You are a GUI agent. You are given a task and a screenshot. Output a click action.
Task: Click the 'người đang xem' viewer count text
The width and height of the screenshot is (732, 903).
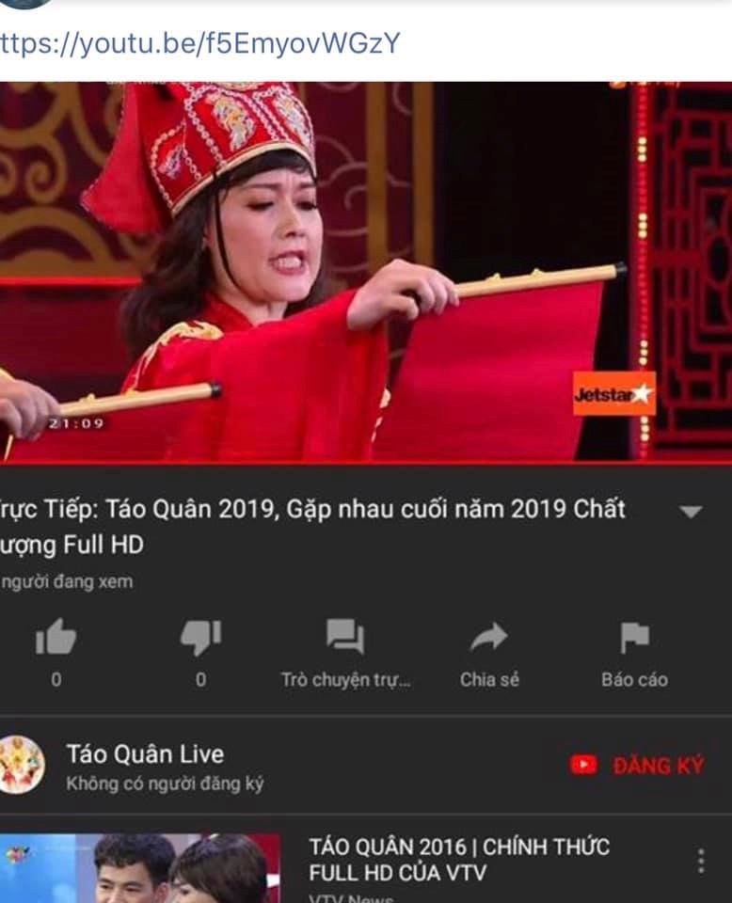[66, 581]
